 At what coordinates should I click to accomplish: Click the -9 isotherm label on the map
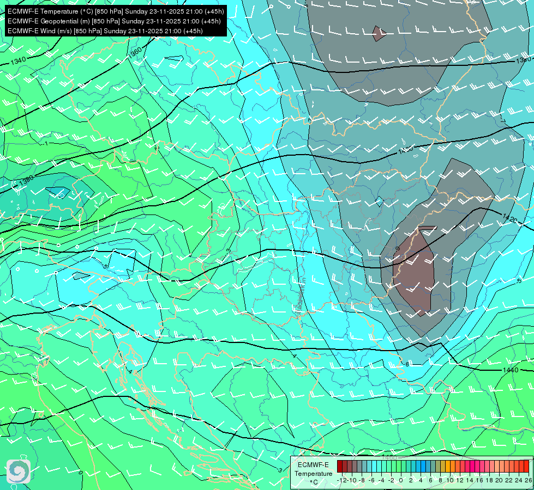coord(398,249)
